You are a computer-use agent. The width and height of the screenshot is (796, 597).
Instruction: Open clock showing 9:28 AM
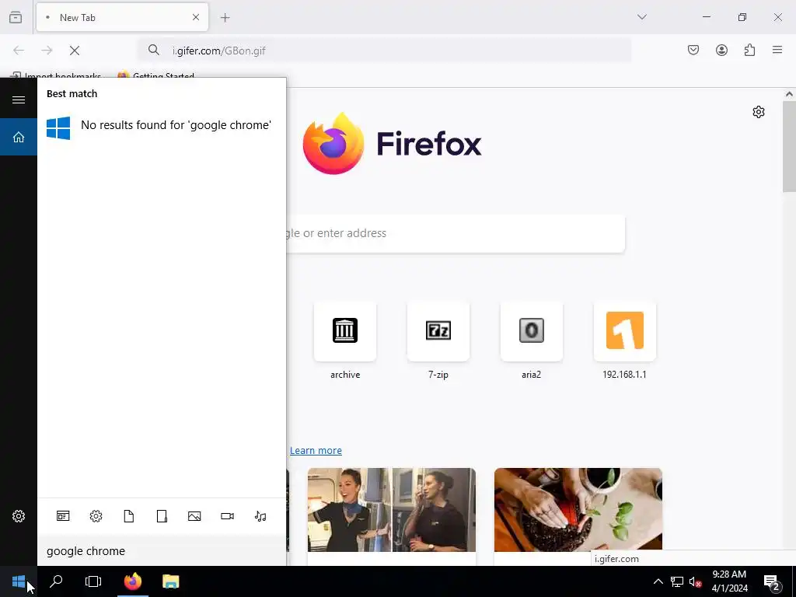coord(729,581)
